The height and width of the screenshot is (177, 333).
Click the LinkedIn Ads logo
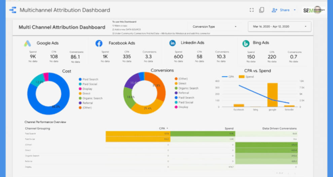pyautogui.click(x=173, y=43)
